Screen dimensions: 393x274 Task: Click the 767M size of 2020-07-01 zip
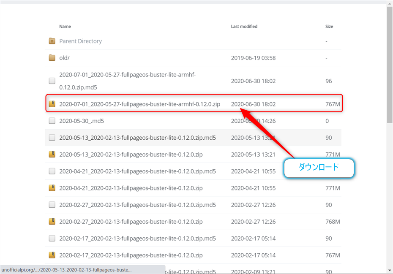click(333, 104)
